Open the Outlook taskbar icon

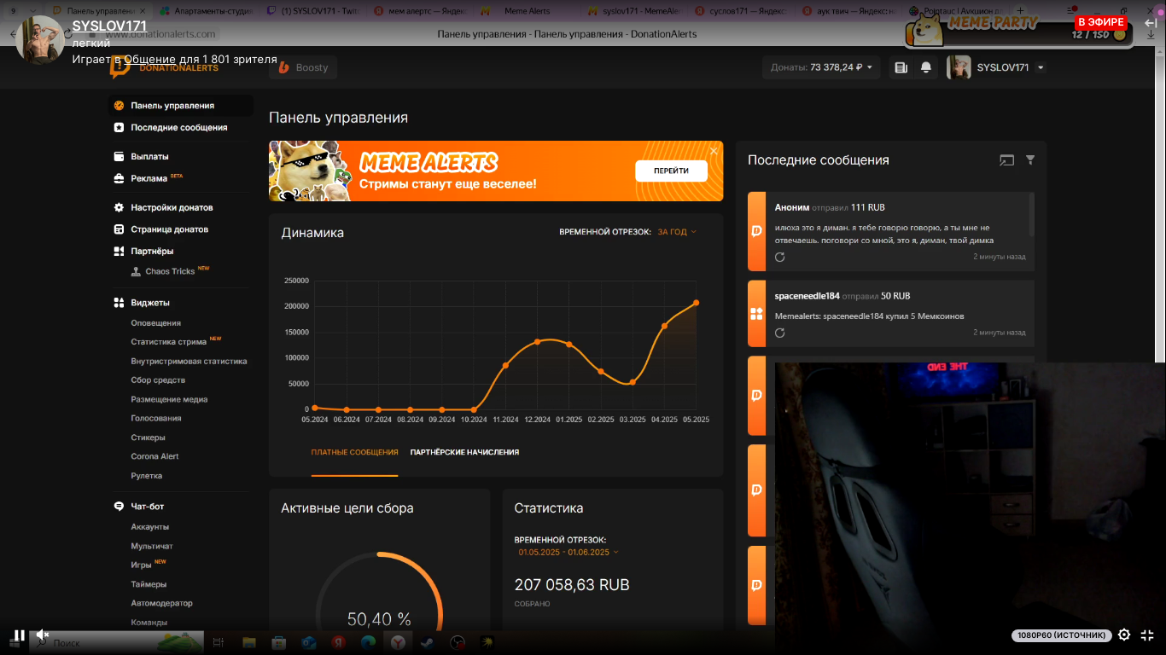[x=308, y=642]
